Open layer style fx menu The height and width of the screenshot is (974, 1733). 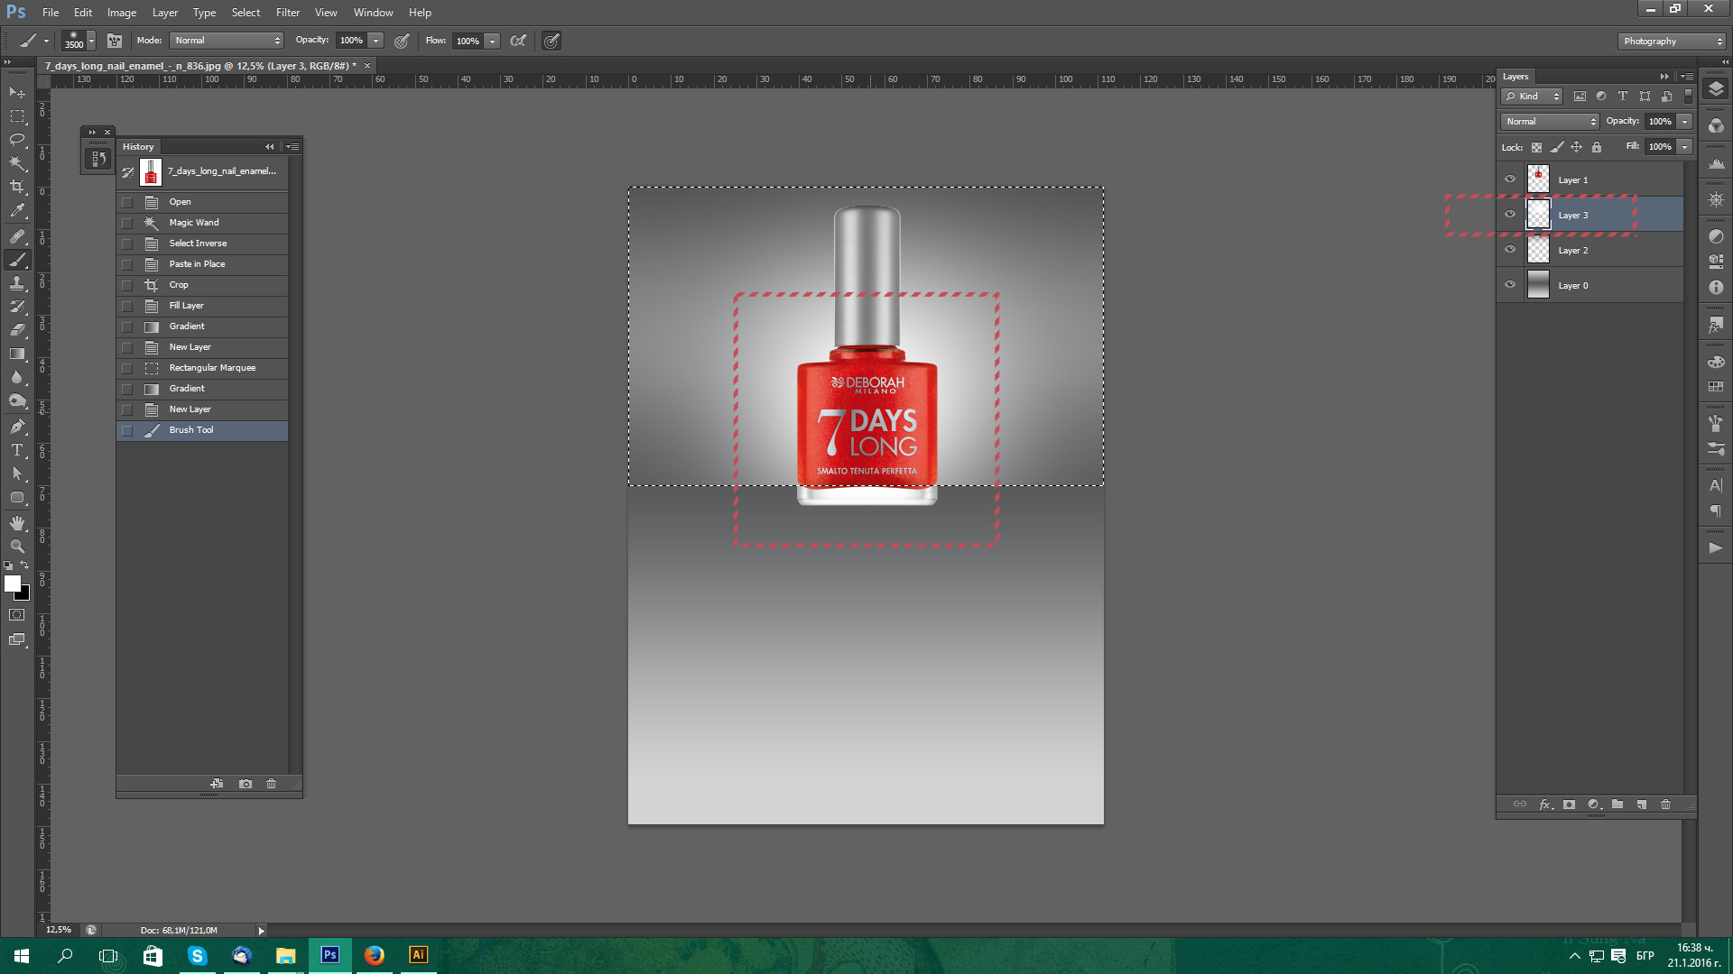point(1545,804)
